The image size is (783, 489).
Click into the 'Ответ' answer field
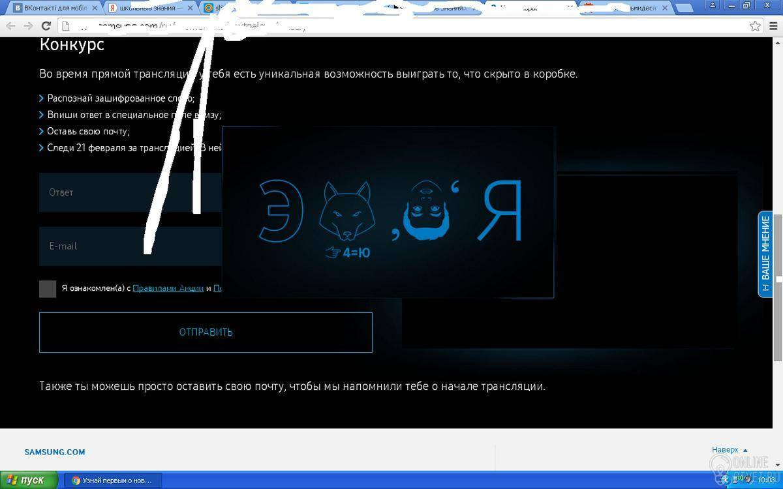point(130,192)
